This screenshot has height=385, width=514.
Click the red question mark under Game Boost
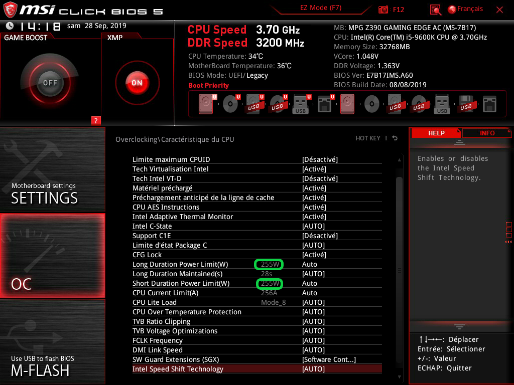coord(96,120)
